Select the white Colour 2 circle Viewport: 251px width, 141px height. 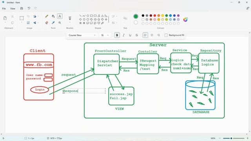point(136,23)
